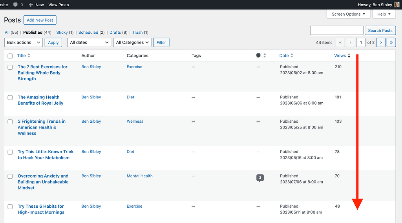Open the Screen Options tab
This screenshot has height=223, width=402.
[x=348, y=14]
